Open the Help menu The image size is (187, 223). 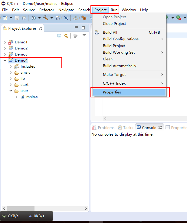point(144,10)
